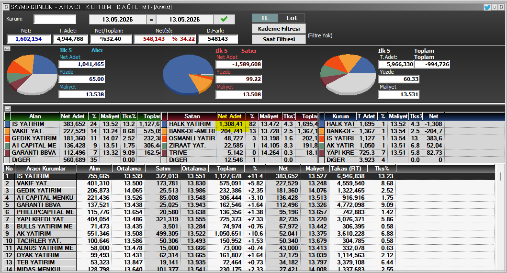Click the small icon left of SKYMD,GÜNLÜK title
The image size is (507, 273).
pos(7,7)
